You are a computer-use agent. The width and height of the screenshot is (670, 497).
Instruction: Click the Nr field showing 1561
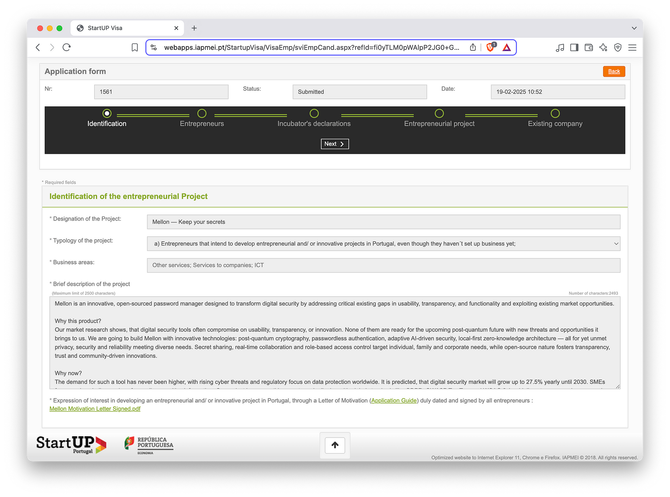(x=161, y=92)
